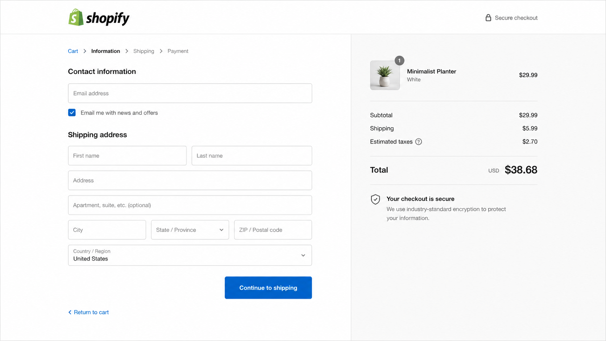Select the Payment breadcrumb step
Viewport: 606px width, 341px height.
point(178,51)
